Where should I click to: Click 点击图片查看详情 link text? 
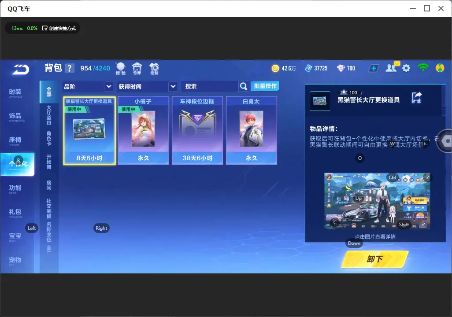(375, 236)
